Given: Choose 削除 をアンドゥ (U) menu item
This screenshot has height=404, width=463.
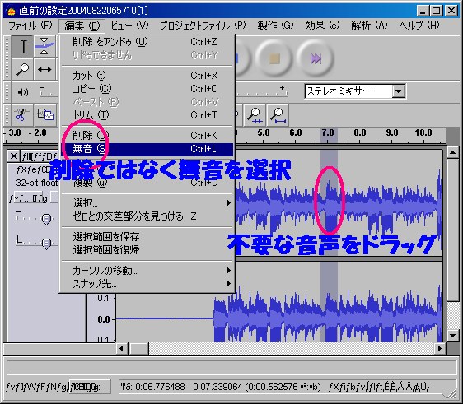Looking at the screenshot, I should [147, 42].
